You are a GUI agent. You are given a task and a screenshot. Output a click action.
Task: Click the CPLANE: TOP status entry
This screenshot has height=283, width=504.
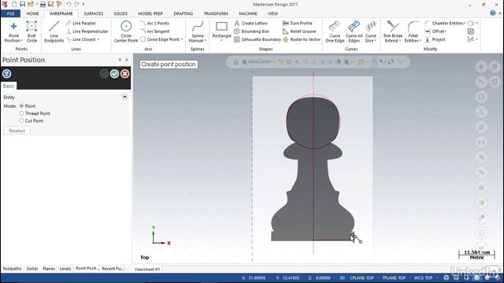[361, 277]
